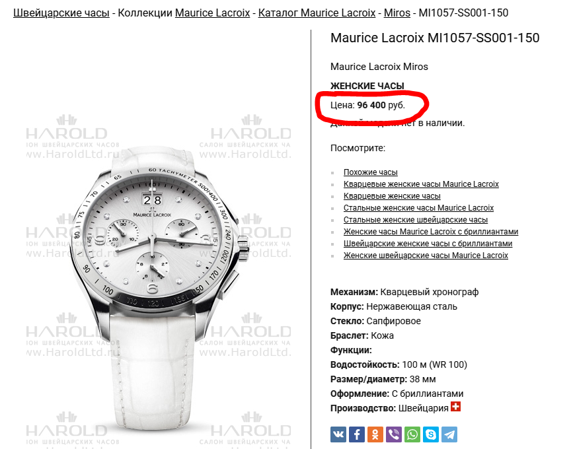571x449 pixels.
Task: Share via the Skype icon
Action: [431, 434]
